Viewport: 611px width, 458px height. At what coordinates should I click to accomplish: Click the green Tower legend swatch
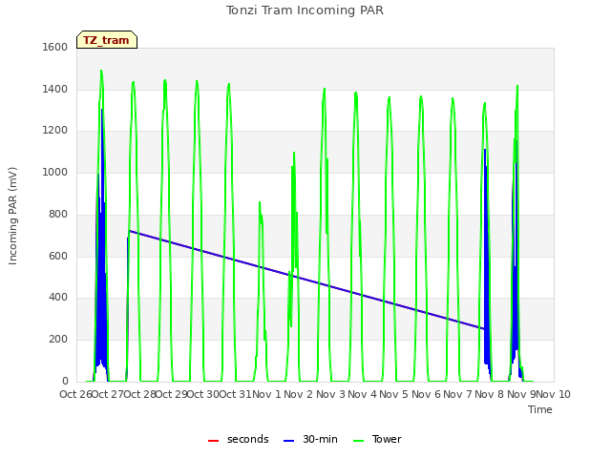(x=358, y=441)
